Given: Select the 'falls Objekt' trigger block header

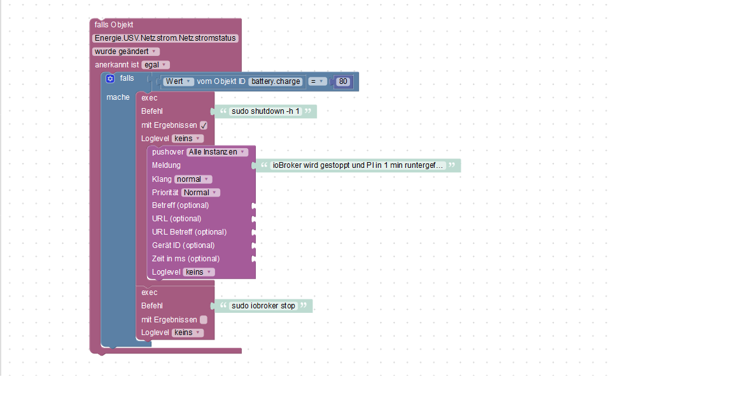Looking at the screenshot, I should (114, 25).
